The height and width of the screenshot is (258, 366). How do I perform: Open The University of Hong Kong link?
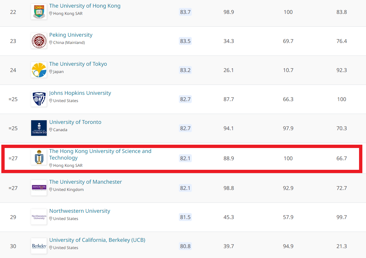85,6
